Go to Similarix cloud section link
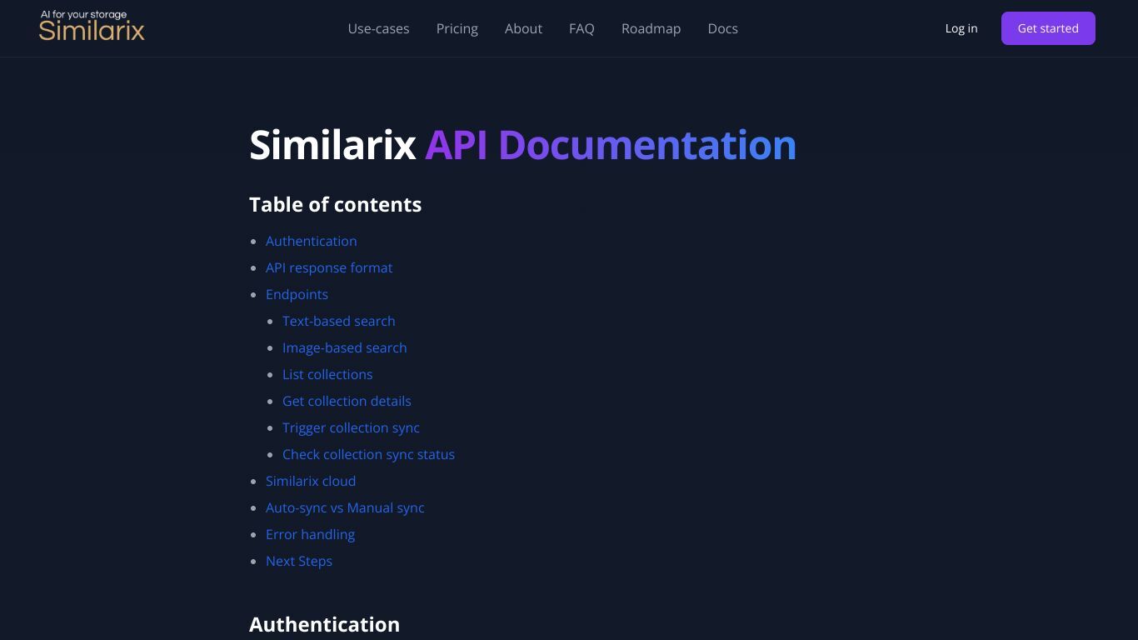The image size is (1138, 640). point(311,481)
